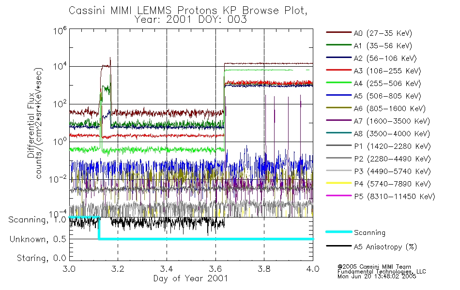Click the plot title Cassini MIMI LEMMS Protons
The height and width of the screenshot is (290, 460).
tap(188, 11)
